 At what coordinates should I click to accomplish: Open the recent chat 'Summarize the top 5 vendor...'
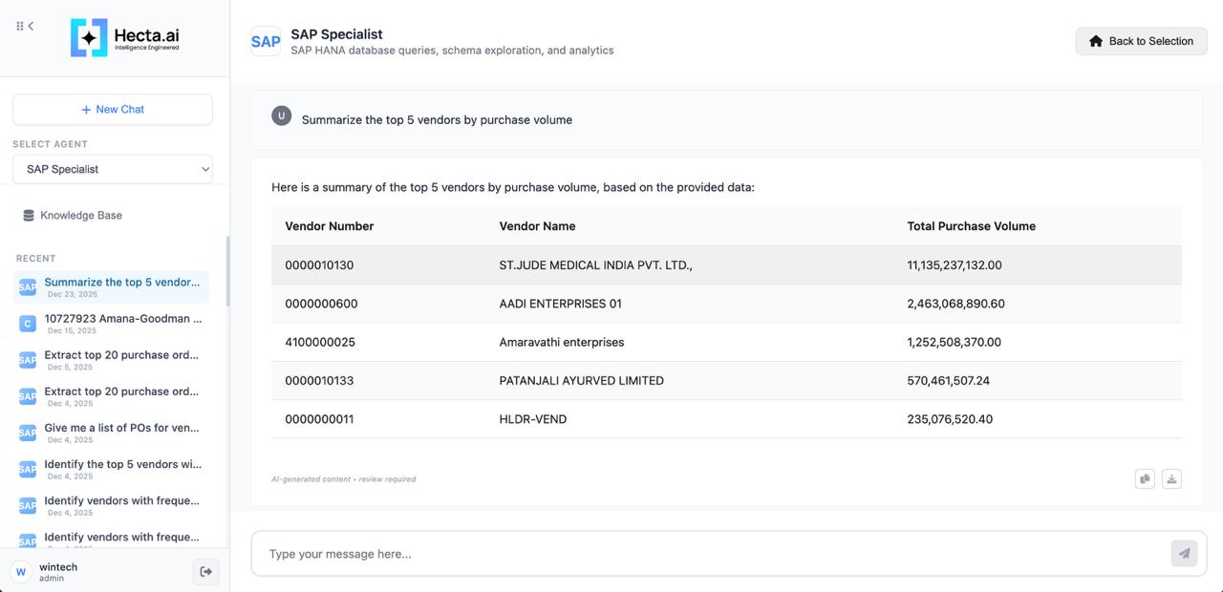(x=111, y=286)
